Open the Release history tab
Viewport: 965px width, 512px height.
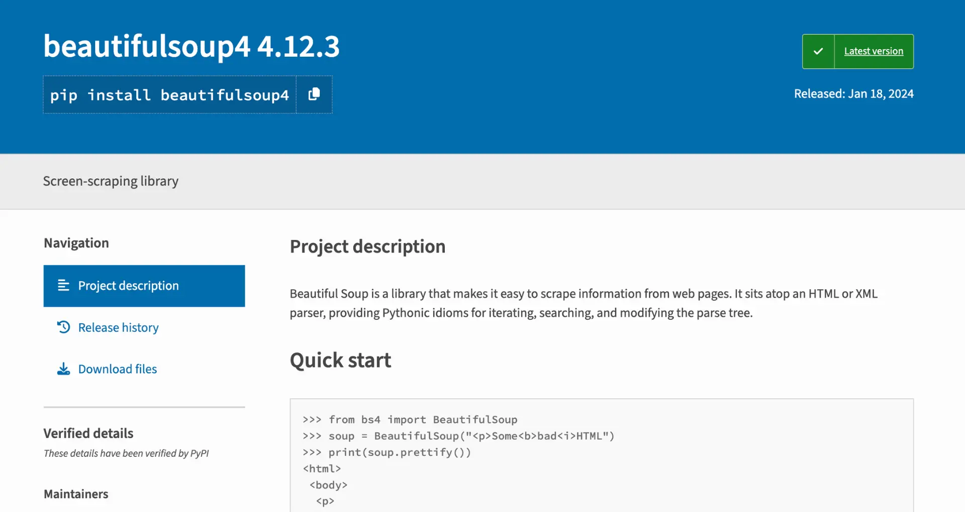(118, 327)
